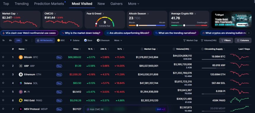
Task: Click the Market Cap info icon
Action: click(142, 49)
